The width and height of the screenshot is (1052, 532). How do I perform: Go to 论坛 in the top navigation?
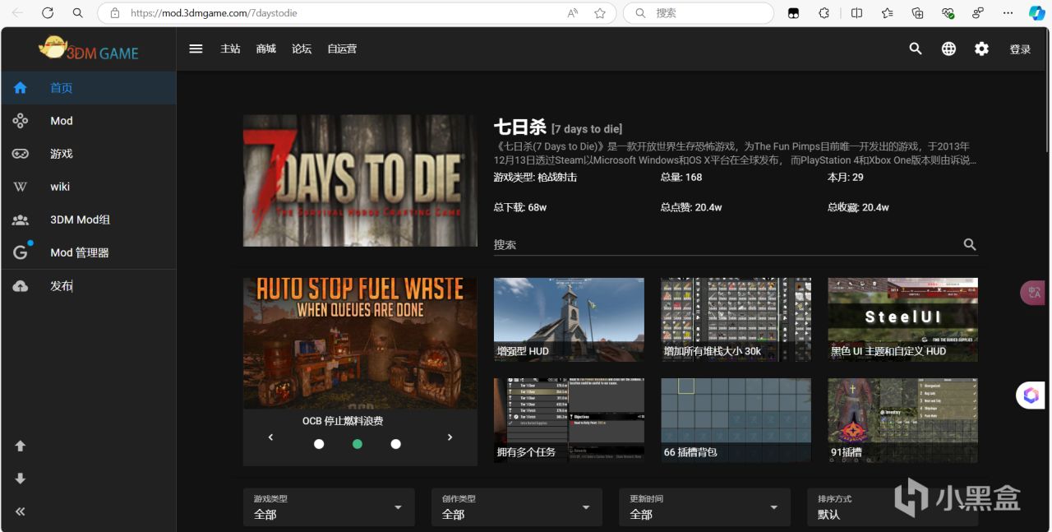pos(302,49)
